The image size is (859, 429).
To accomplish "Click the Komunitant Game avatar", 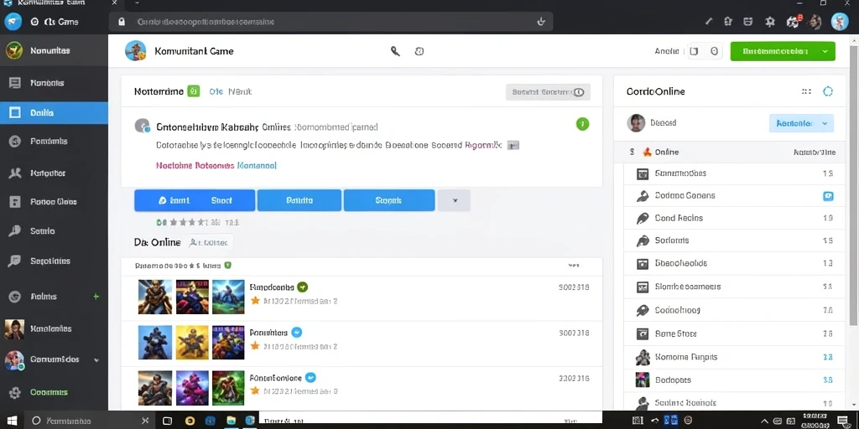I will (x=135, y=51).
